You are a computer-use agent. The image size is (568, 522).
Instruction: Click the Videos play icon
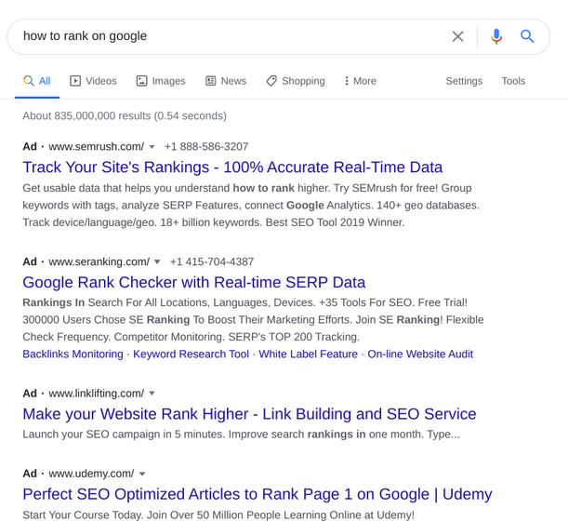click(x=75, y=80)
